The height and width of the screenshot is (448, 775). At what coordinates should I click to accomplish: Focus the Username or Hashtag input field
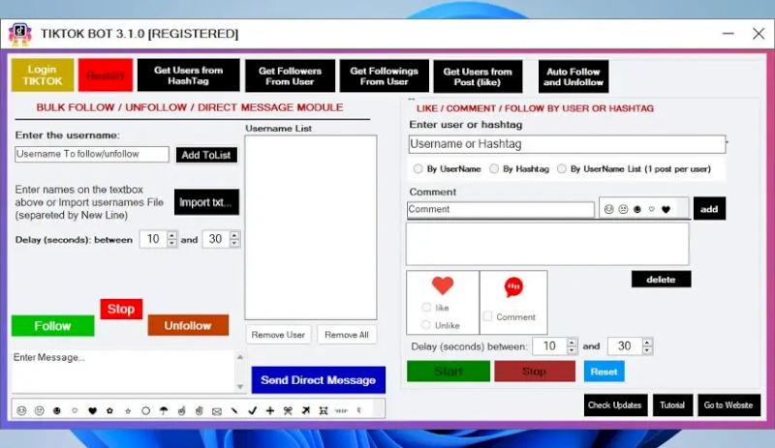tap(567, 144)
